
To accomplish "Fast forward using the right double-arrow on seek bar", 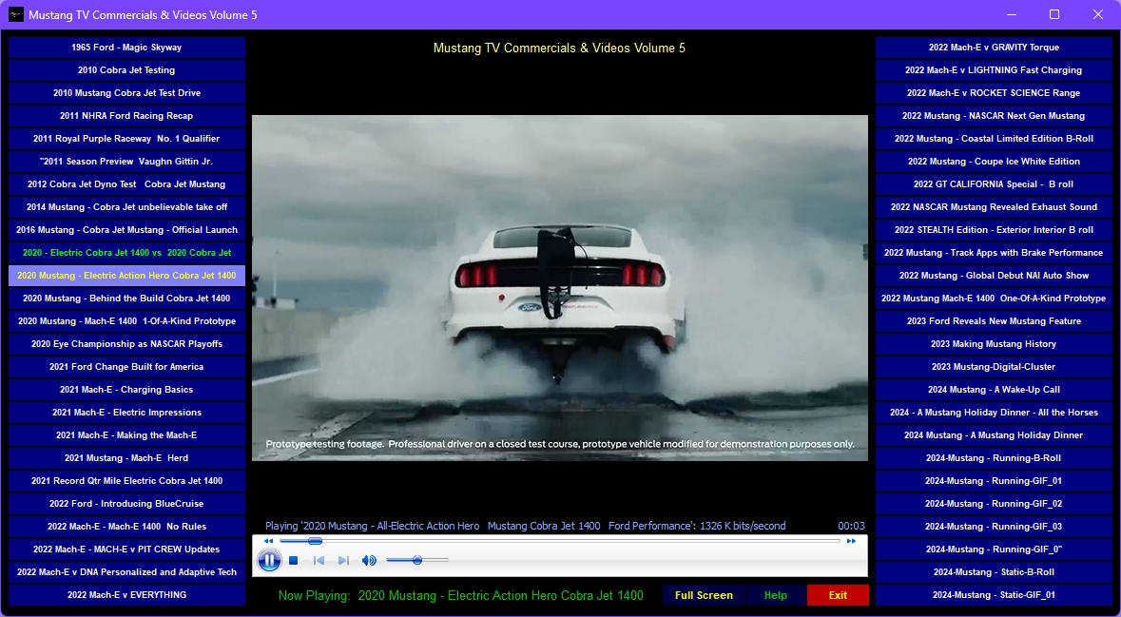I will [x=851, y=541].
